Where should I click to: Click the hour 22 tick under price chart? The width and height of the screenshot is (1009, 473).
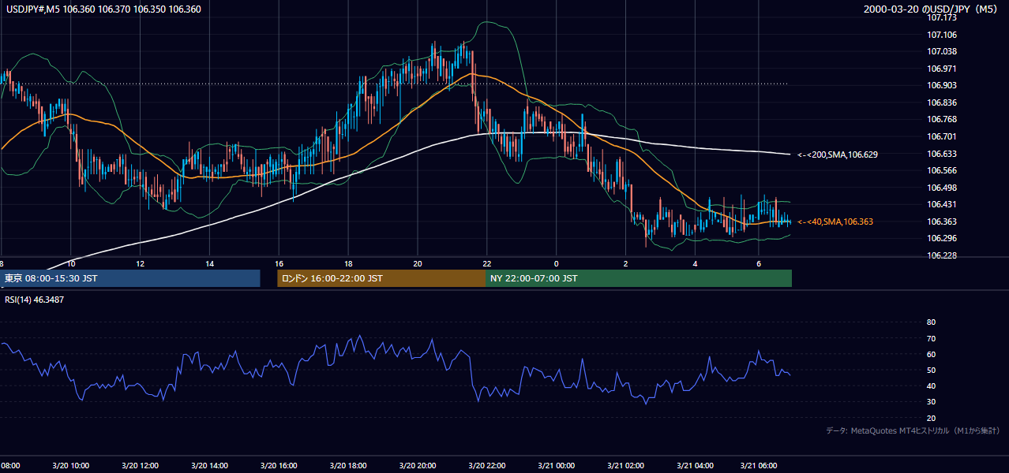[487, 263]
